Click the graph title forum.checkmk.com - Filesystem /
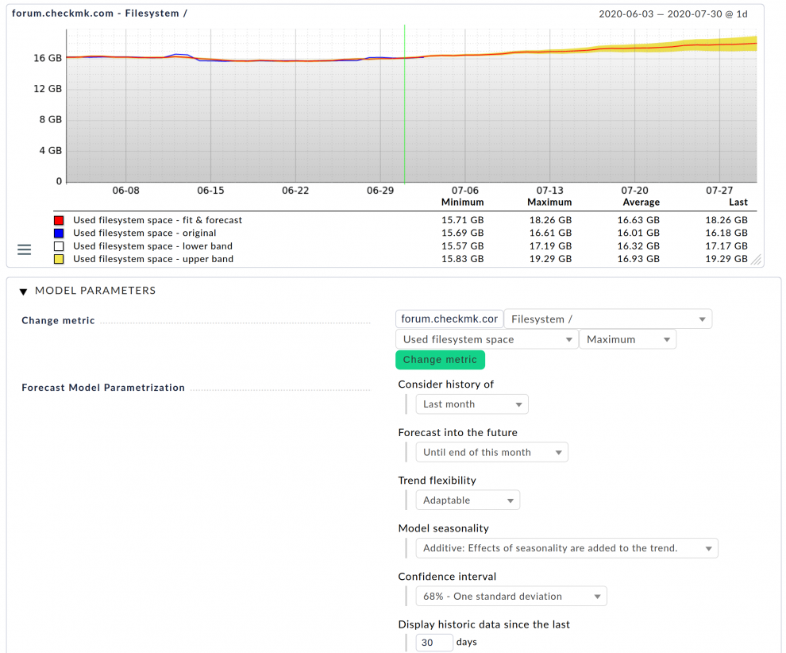786x653 pixels. click(x=99, y=14)
